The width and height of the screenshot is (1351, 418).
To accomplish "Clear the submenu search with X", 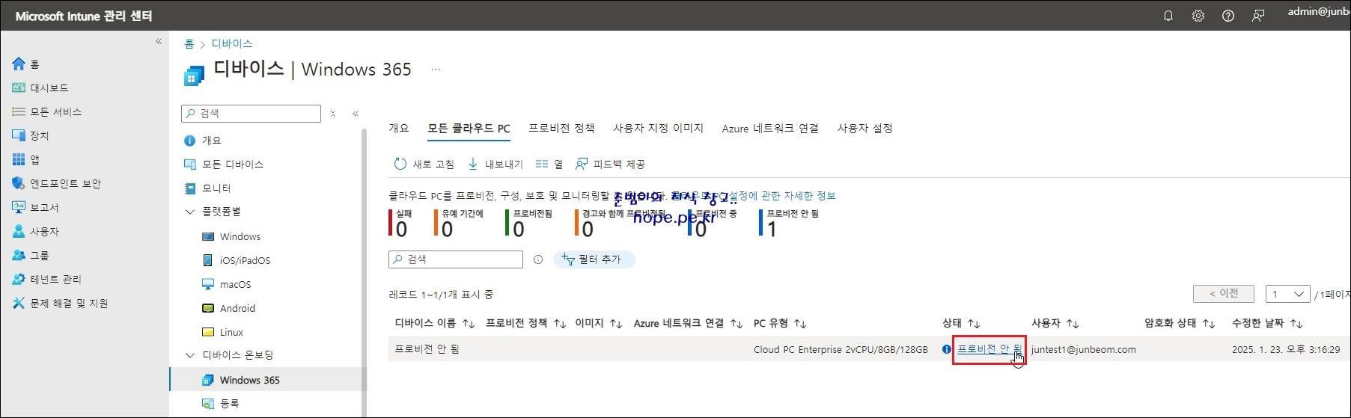I will click(333, 114).
